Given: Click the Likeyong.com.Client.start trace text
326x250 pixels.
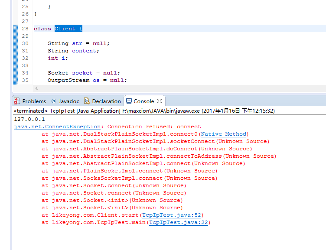Looking at the screenshot, I should [x=95, y=215].
